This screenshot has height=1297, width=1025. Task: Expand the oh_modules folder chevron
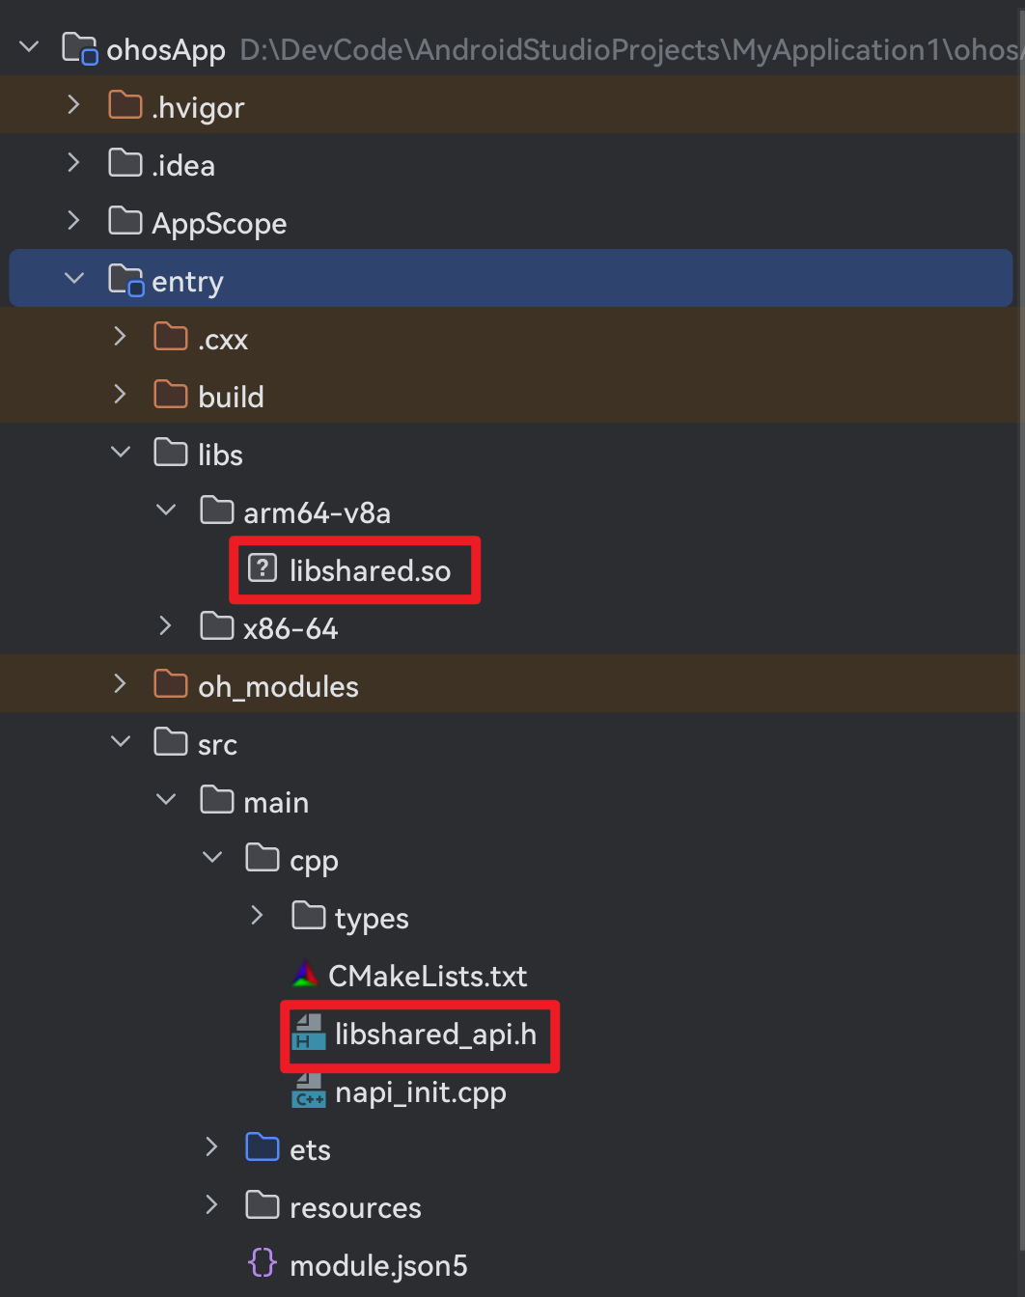coord(120,683)
